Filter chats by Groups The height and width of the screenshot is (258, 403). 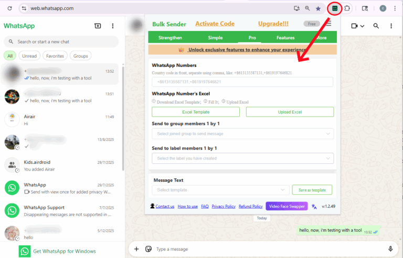(81, 56)
